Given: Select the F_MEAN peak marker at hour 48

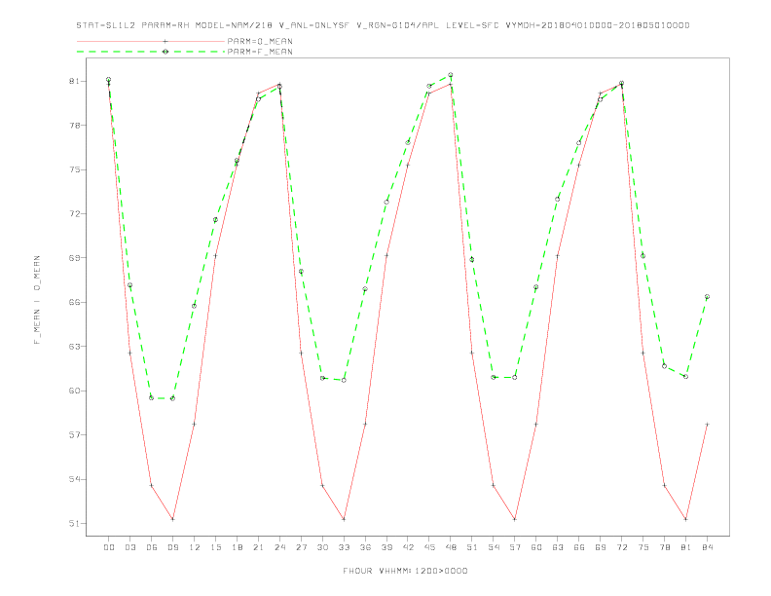Looking at the screenshot, I should tap(451, 75).
